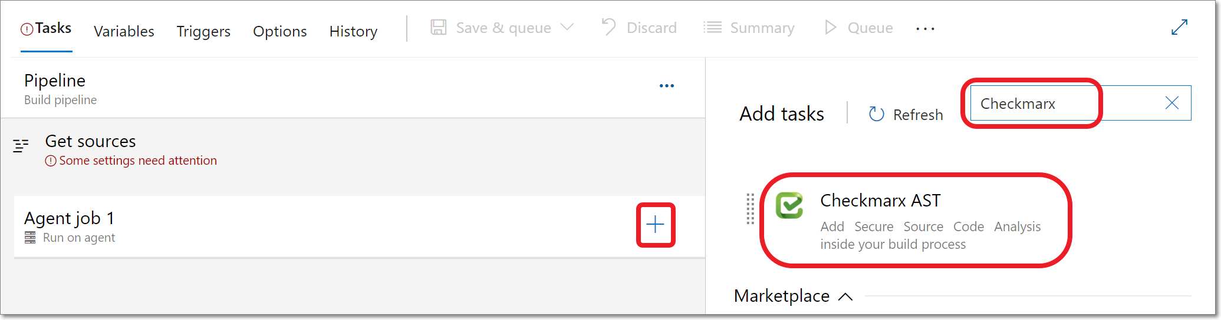
Task: Click the Summary button
Action: pos(749,28)
